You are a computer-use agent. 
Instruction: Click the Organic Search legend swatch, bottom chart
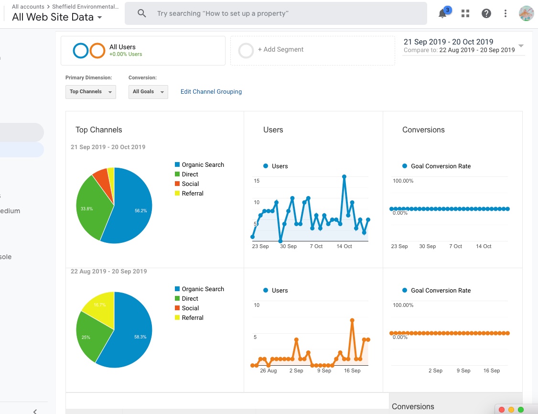(x=177, y=289)
